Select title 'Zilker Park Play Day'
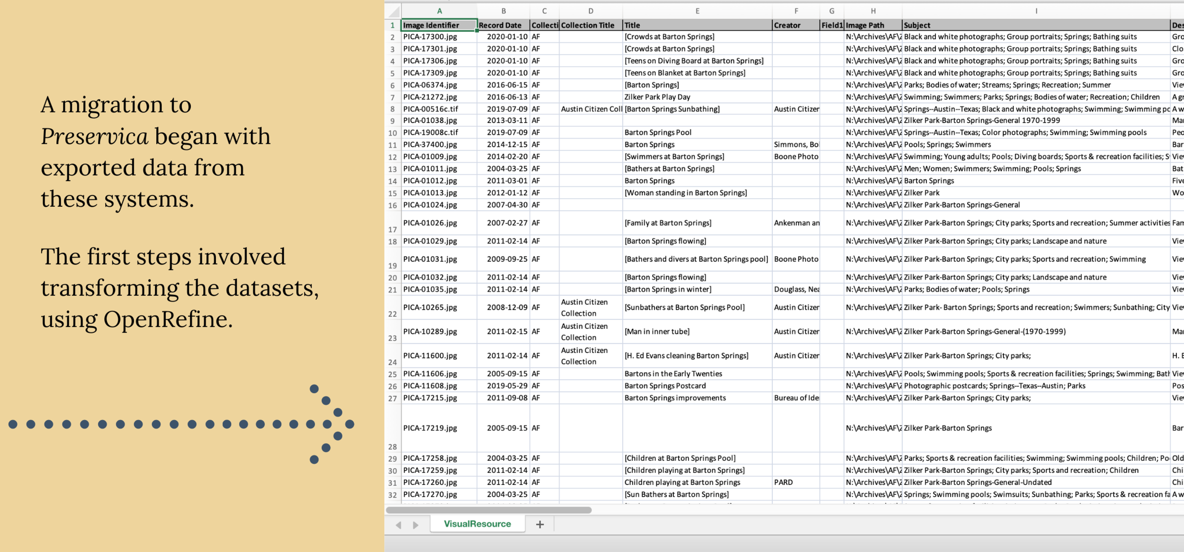This screenshot has height=552, width=1184. [x=697, y=97]
